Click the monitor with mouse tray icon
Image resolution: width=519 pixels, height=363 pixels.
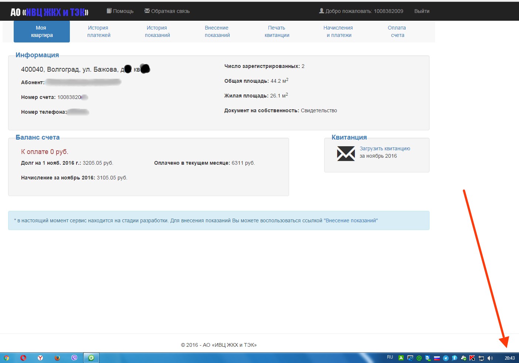click(410, 358)
